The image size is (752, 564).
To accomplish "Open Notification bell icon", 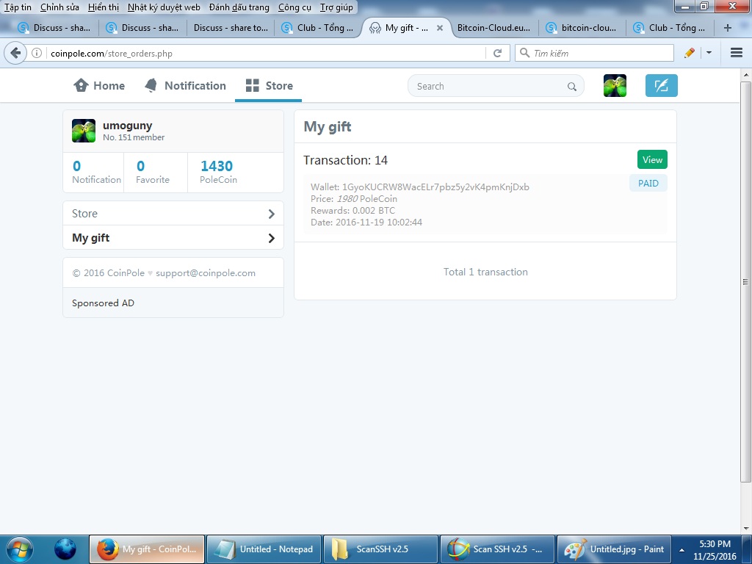I will (151, 85).
